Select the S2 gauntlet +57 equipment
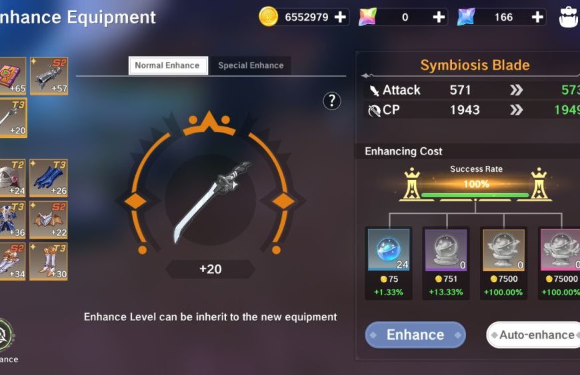The height and width of the screenshot is (375, 580). [49, 76]
